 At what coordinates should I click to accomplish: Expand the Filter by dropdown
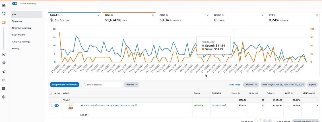131,85
